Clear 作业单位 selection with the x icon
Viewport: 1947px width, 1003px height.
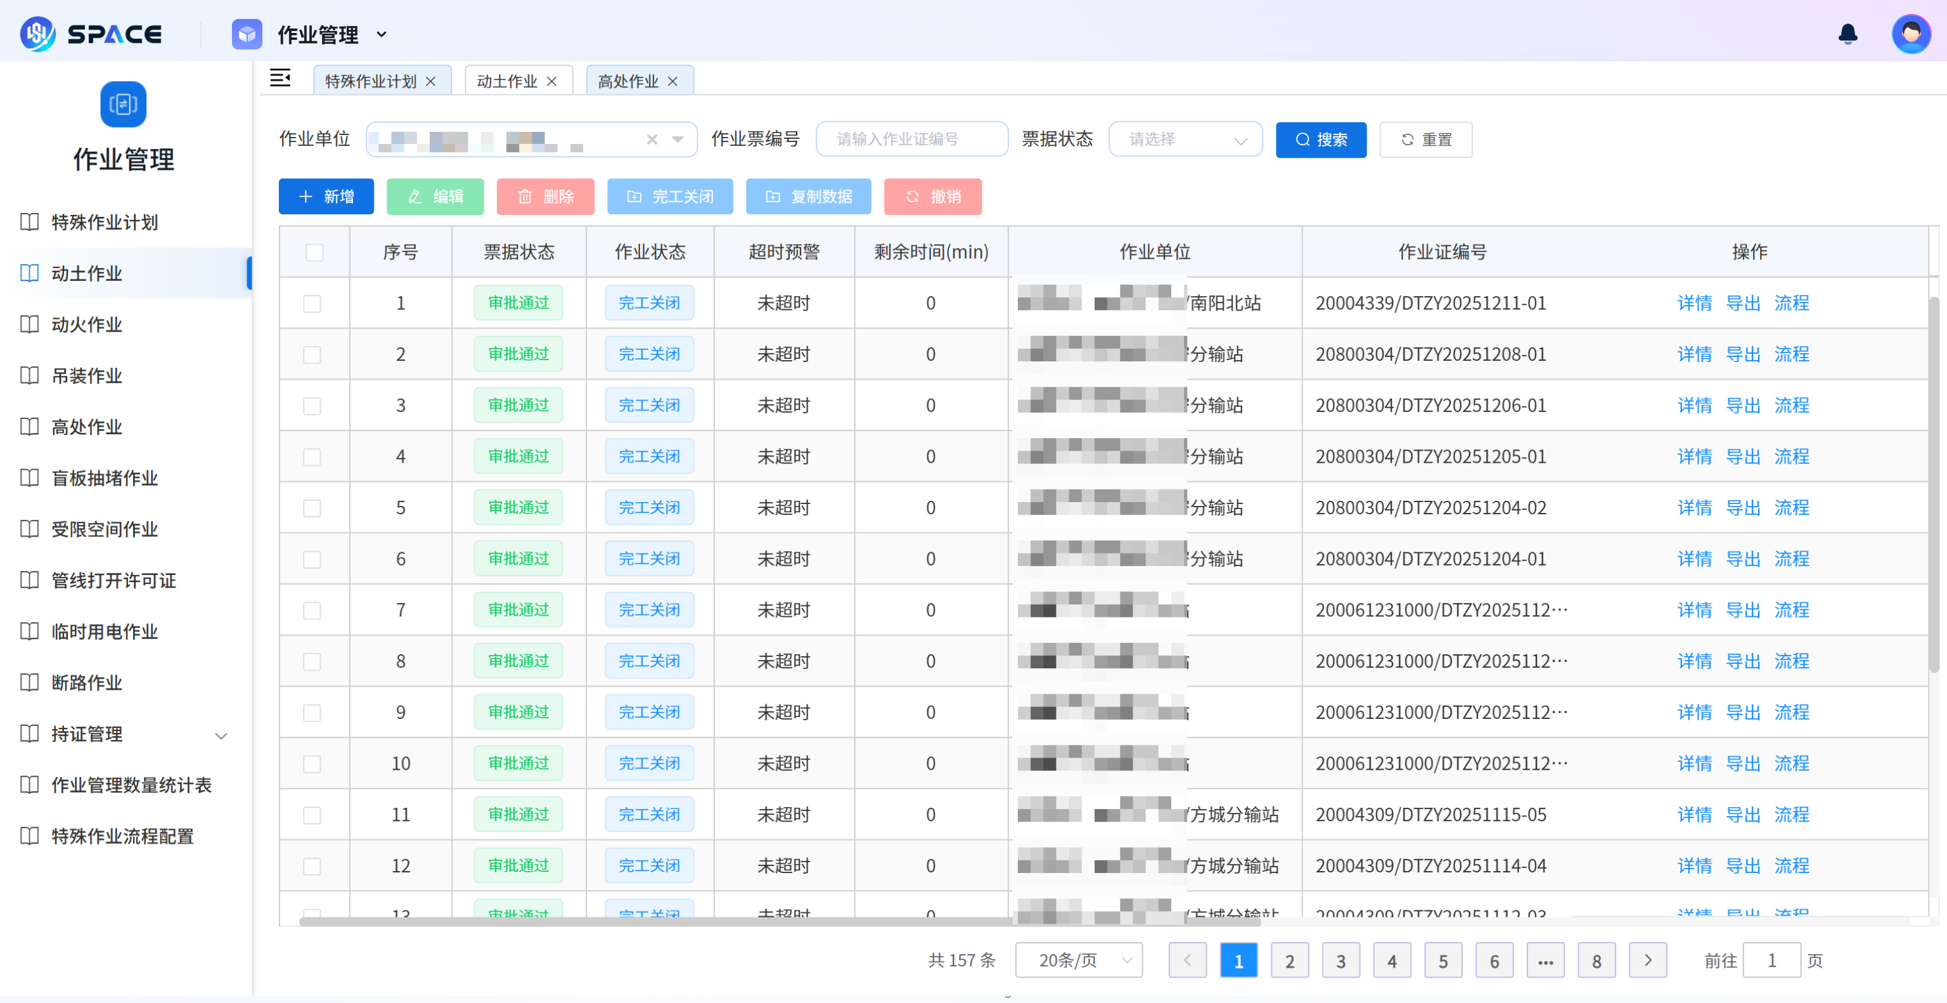click(x=651, y=139)
